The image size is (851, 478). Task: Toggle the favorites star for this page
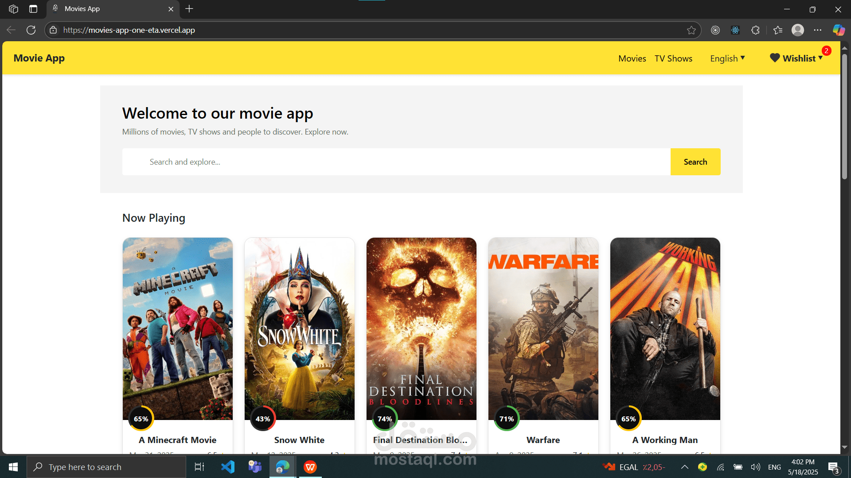[691, 30]
